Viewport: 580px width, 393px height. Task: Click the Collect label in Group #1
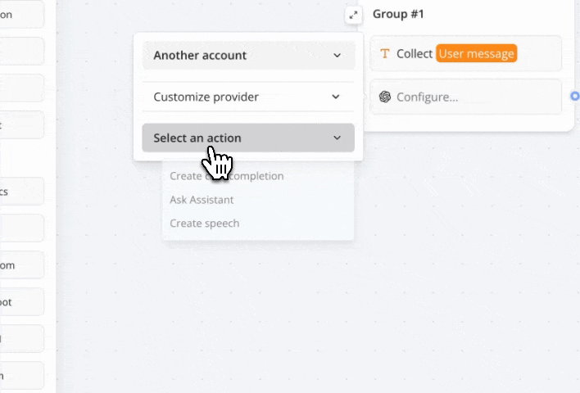pos(415,54)
